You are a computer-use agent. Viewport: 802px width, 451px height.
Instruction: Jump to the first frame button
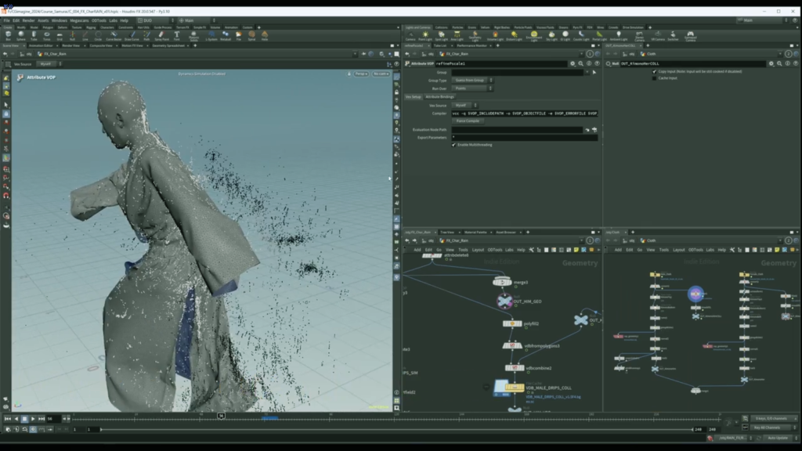[x=7, y=419]
